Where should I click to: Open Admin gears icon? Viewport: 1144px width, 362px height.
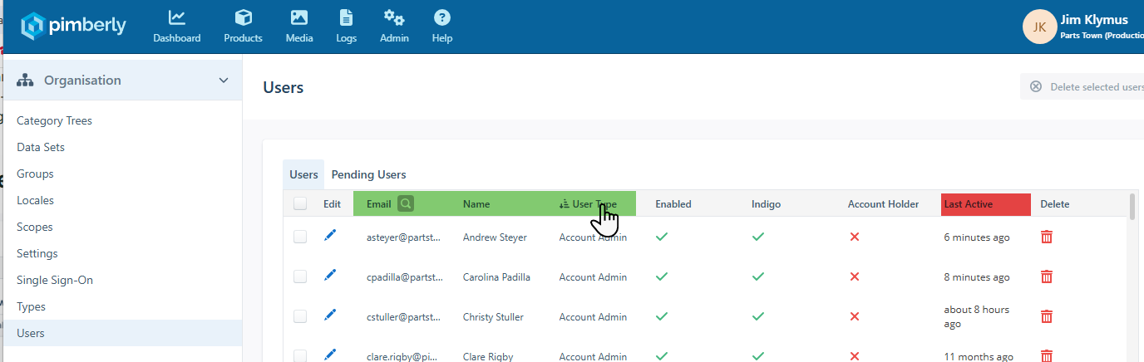point(394,17)
